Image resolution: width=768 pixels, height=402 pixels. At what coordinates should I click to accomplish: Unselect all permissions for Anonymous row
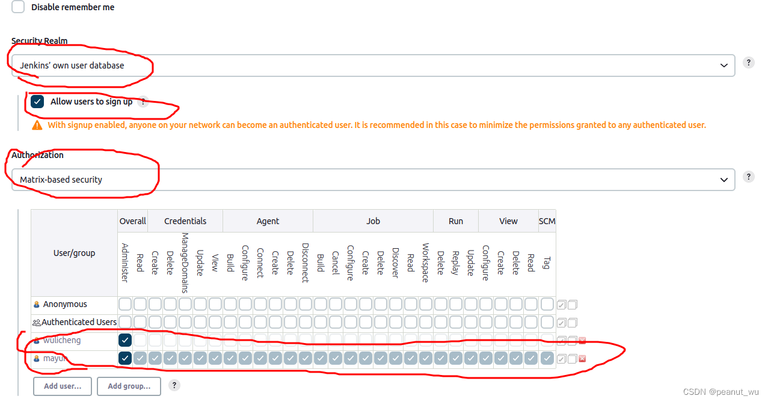[x=572, y=305]
